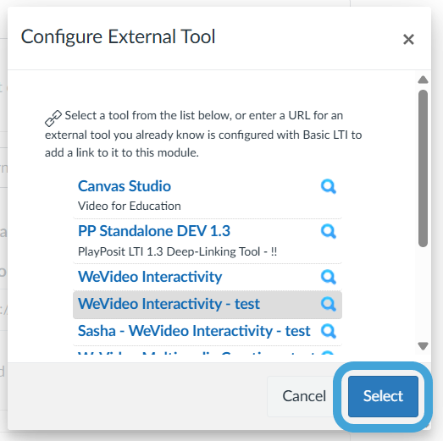Click magnifier icon for PP Standalone DEV 1.3
This screenshot has width=443, height=441.
click(x=329, y=232)
